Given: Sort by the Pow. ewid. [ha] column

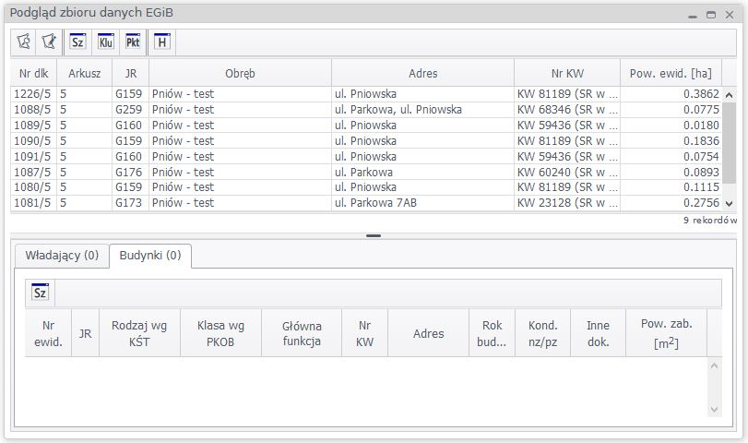Looking at the screenshot, I should click(669, 73).
